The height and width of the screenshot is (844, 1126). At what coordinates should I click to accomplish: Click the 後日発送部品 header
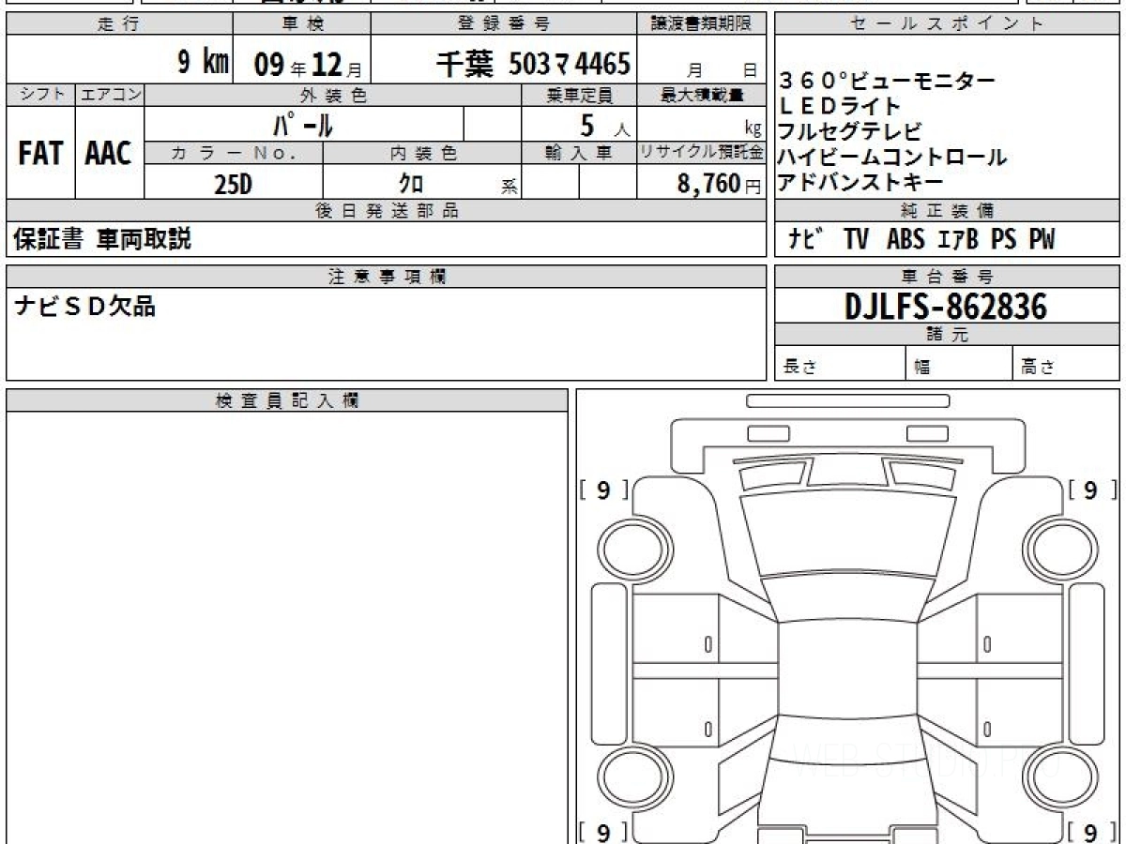[x=387, y=211]
